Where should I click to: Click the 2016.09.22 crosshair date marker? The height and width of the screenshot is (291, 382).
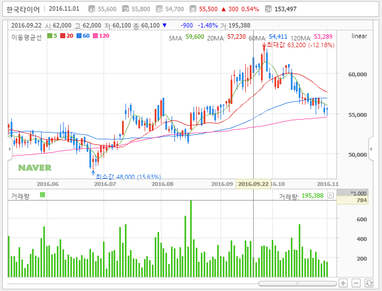[253, 184]
